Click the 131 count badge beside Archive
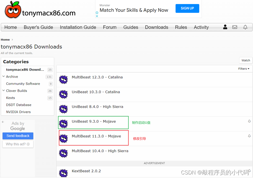Viewport: 253px width, 178px height. pos(49,77)
